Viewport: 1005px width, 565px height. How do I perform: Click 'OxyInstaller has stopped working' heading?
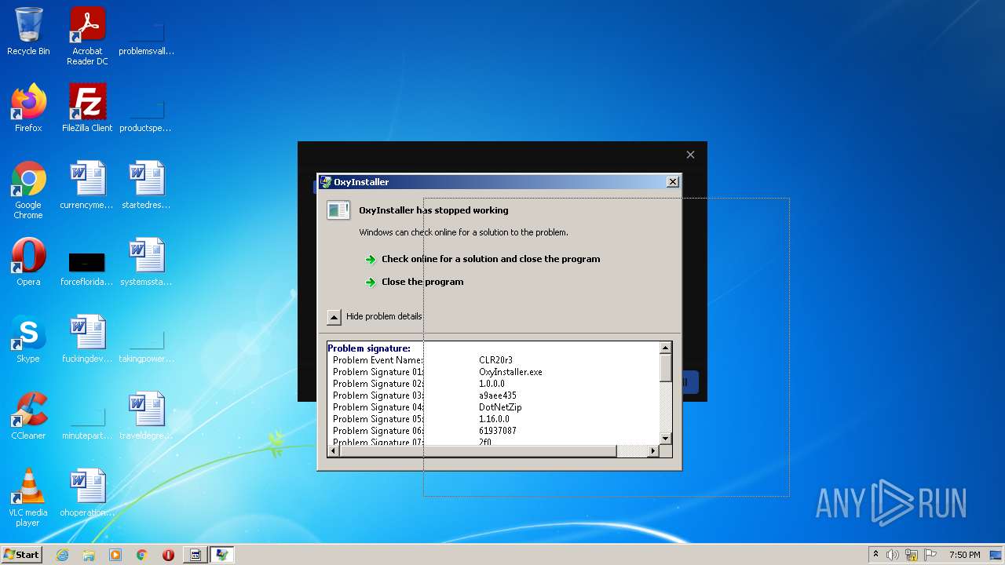(433, 210)
